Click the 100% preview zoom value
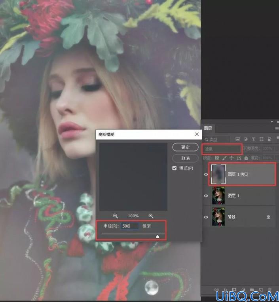This screenshot has width=279, height=302. click(133, 216)
